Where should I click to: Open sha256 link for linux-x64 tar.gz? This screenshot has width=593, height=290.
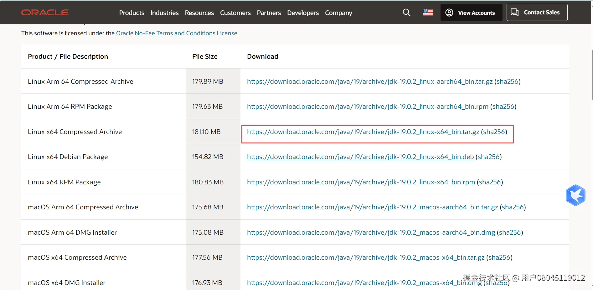click(x=494, y=132)
